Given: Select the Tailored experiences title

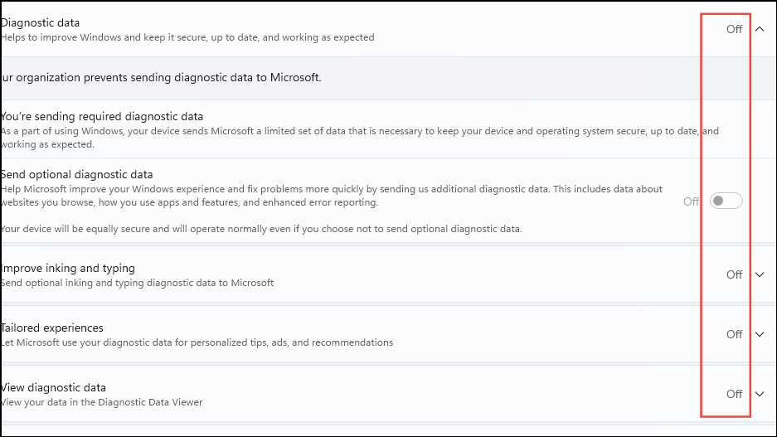Looking at the screenshot, I should click(x=52, y=328).
